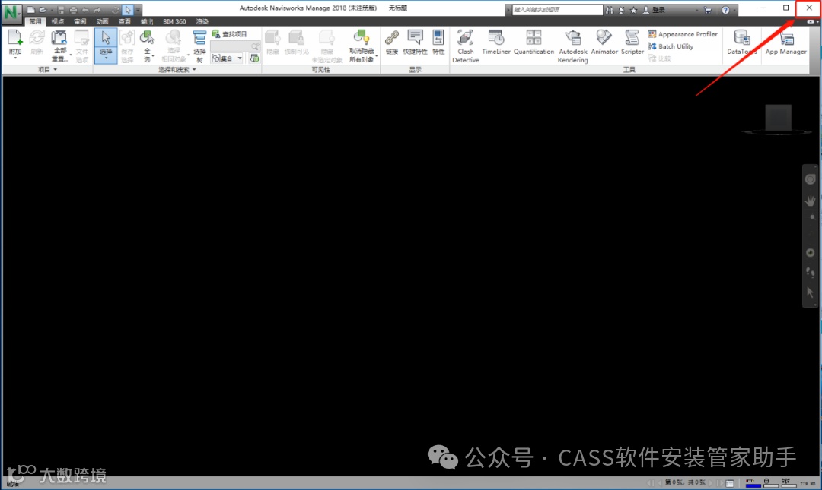
Task: Switch to the 动画 ribbon tab
Action: coord(102,21)
